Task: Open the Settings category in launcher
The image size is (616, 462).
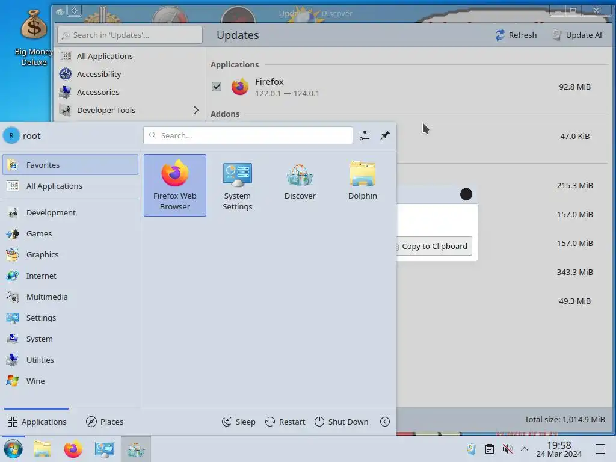Action: click(70, 318)
